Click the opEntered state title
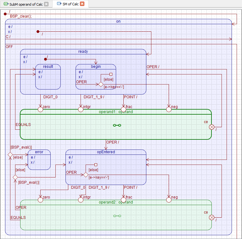The image size is (242, 239). click(106, 152)
